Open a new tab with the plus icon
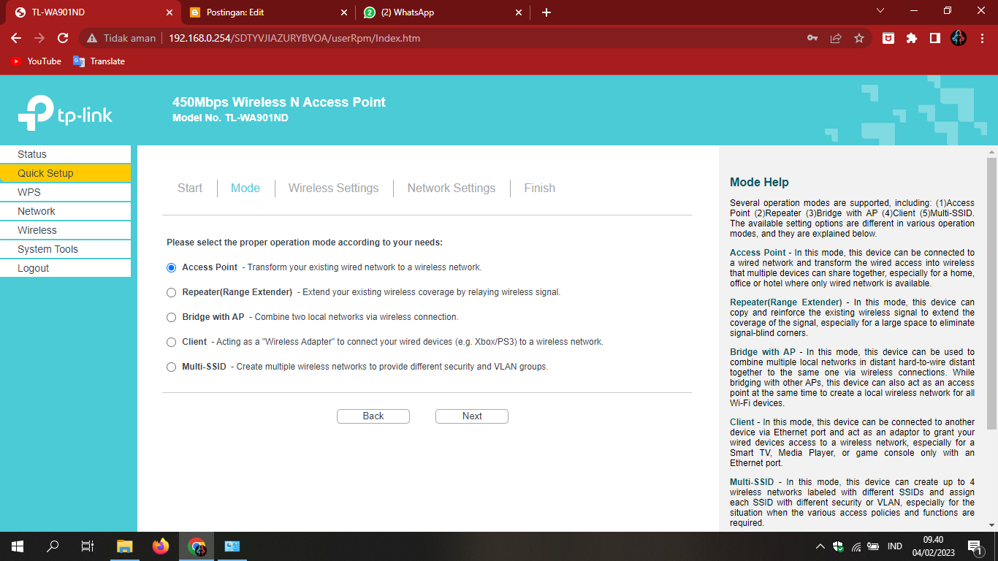This screenshot has width=998, height=561. coord(546,12)
